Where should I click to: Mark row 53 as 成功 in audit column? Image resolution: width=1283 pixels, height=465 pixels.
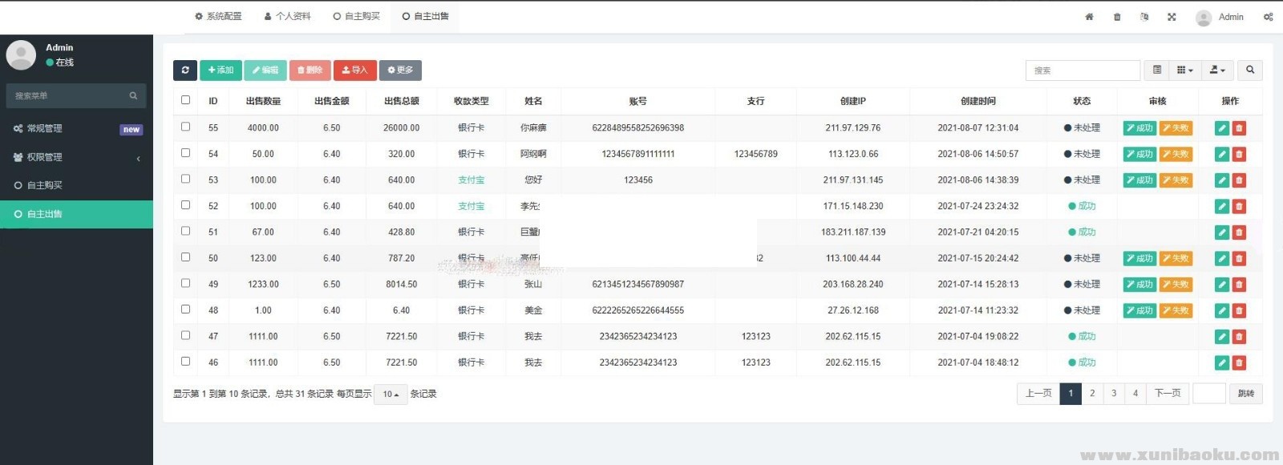click(x=1139, y=180)
